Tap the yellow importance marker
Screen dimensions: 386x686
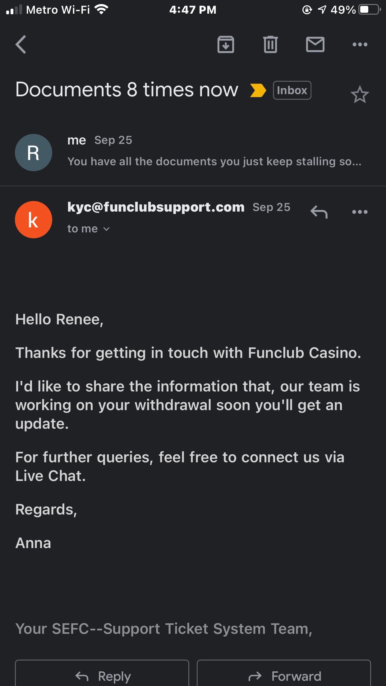258,90
